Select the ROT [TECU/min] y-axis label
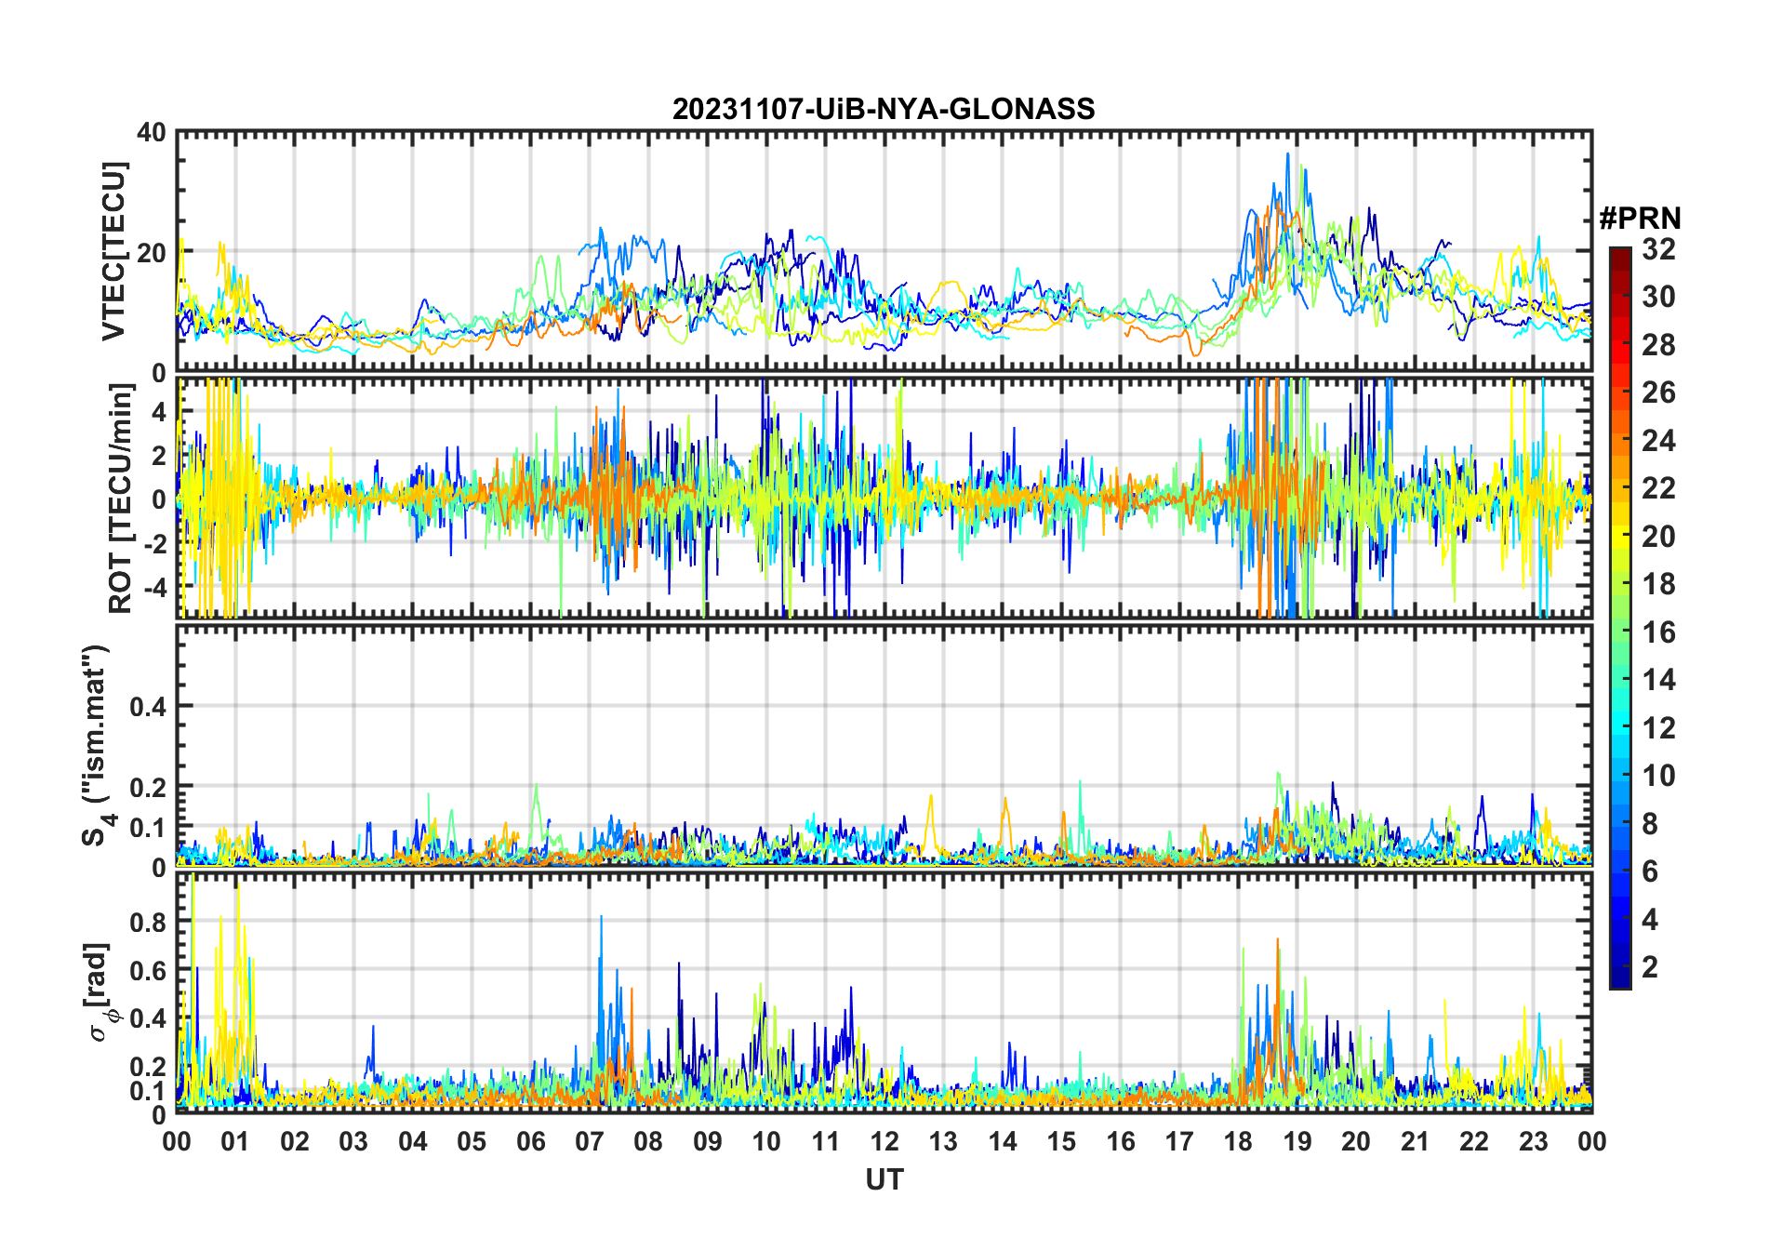This screenshot has height=1237, width=1769. [x=120, y=499]
